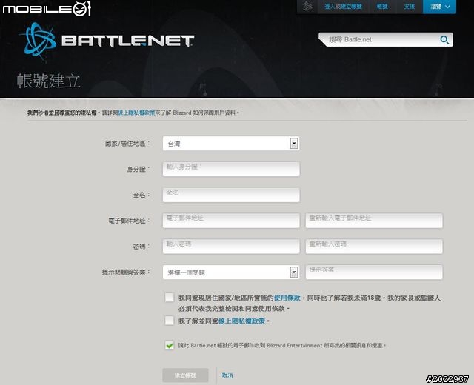This screenshot has width=474, height=385.
Task: Open the 使用條款 link
Action: pyautogui.click(x=287, y=298)
